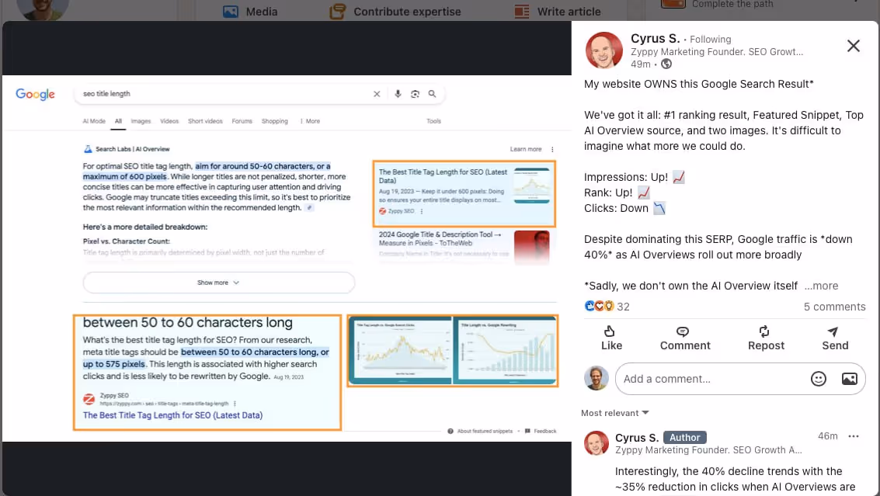
Task: Click the 32 reactions count
Action: (x=623, y=307)
